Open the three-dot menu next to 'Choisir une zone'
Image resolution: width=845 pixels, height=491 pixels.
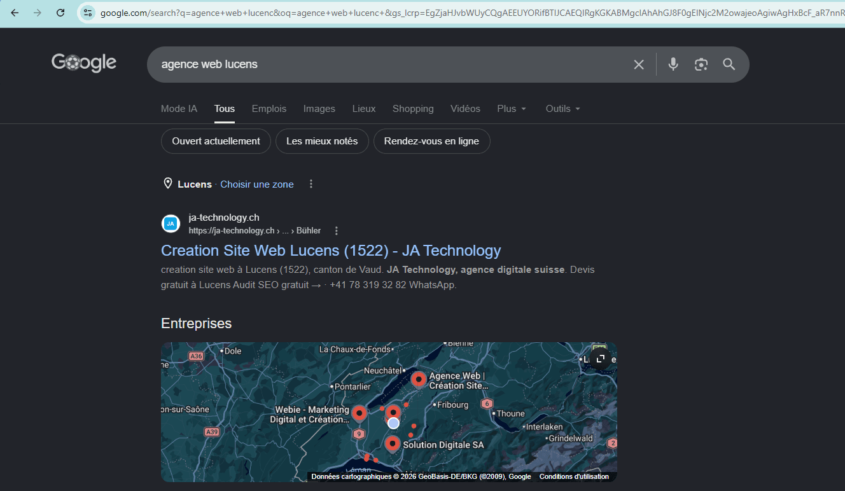click(x=311, y=184)
